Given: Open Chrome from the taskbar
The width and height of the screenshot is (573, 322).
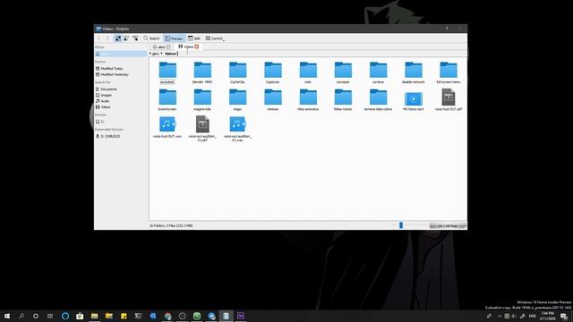Looking at the screenshot, I should coord(167,316).
